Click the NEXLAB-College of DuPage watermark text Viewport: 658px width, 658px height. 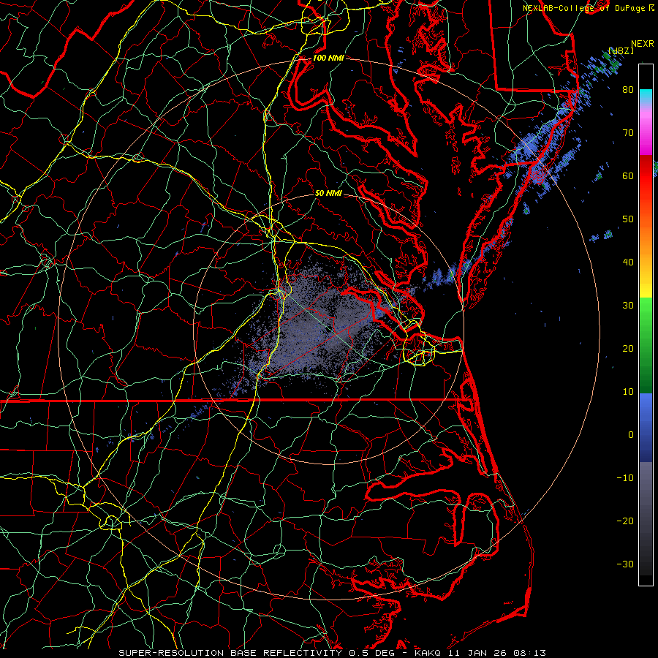[583, 8]
